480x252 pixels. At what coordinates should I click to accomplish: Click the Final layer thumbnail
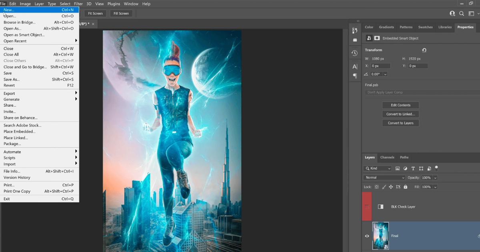coord(380,236)
